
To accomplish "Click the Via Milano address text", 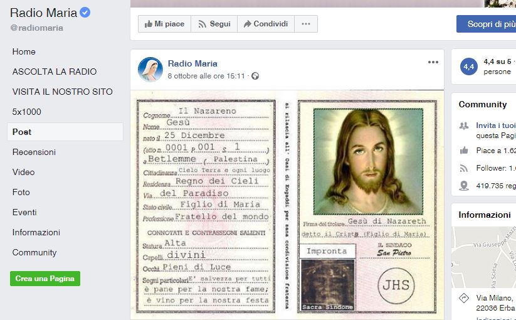I will [x=495, y=303].
